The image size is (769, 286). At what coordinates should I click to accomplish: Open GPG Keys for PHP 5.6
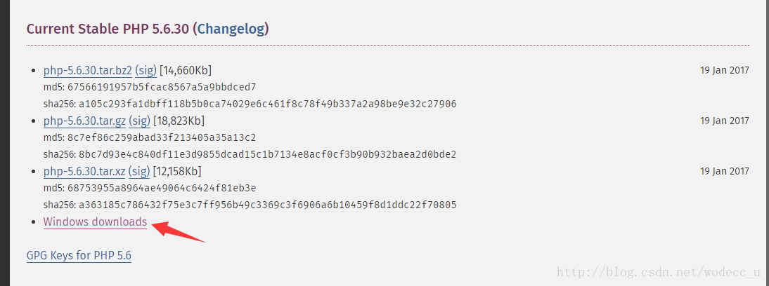click(79, 256)
